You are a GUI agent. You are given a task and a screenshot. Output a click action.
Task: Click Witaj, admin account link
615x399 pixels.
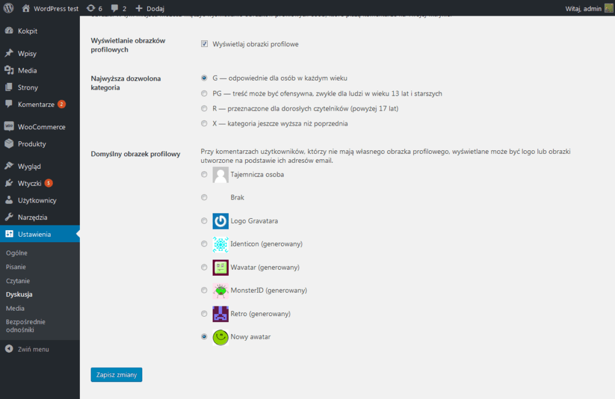(x=583, y=8)
